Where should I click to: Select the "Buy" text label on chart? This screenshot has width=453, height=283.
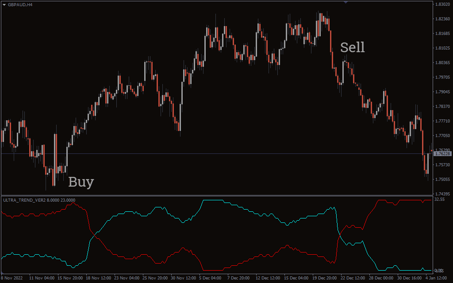coord(81,182)
